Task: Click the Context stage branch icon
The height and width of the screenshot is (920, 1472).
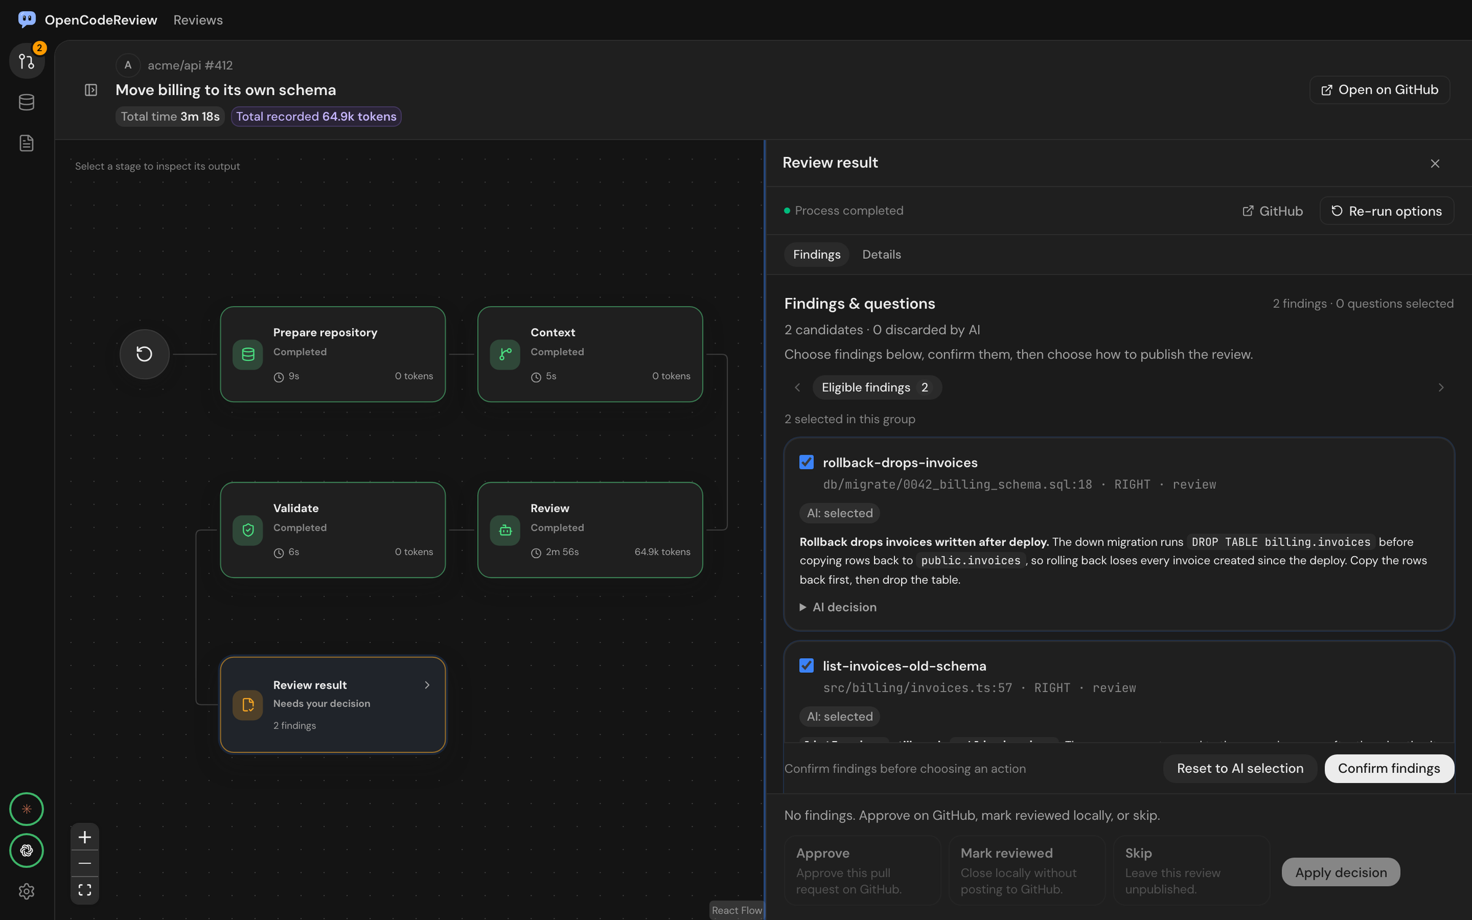Action: 505,354
